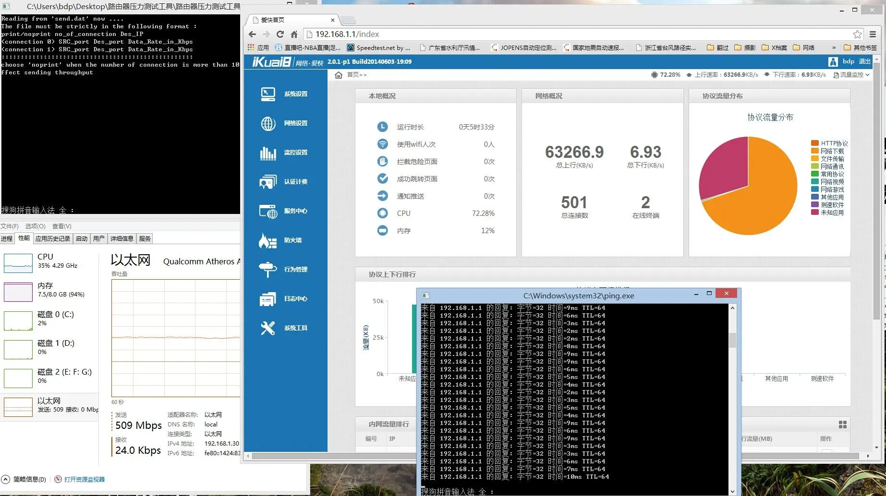Bookmark page with star icon

857,34
